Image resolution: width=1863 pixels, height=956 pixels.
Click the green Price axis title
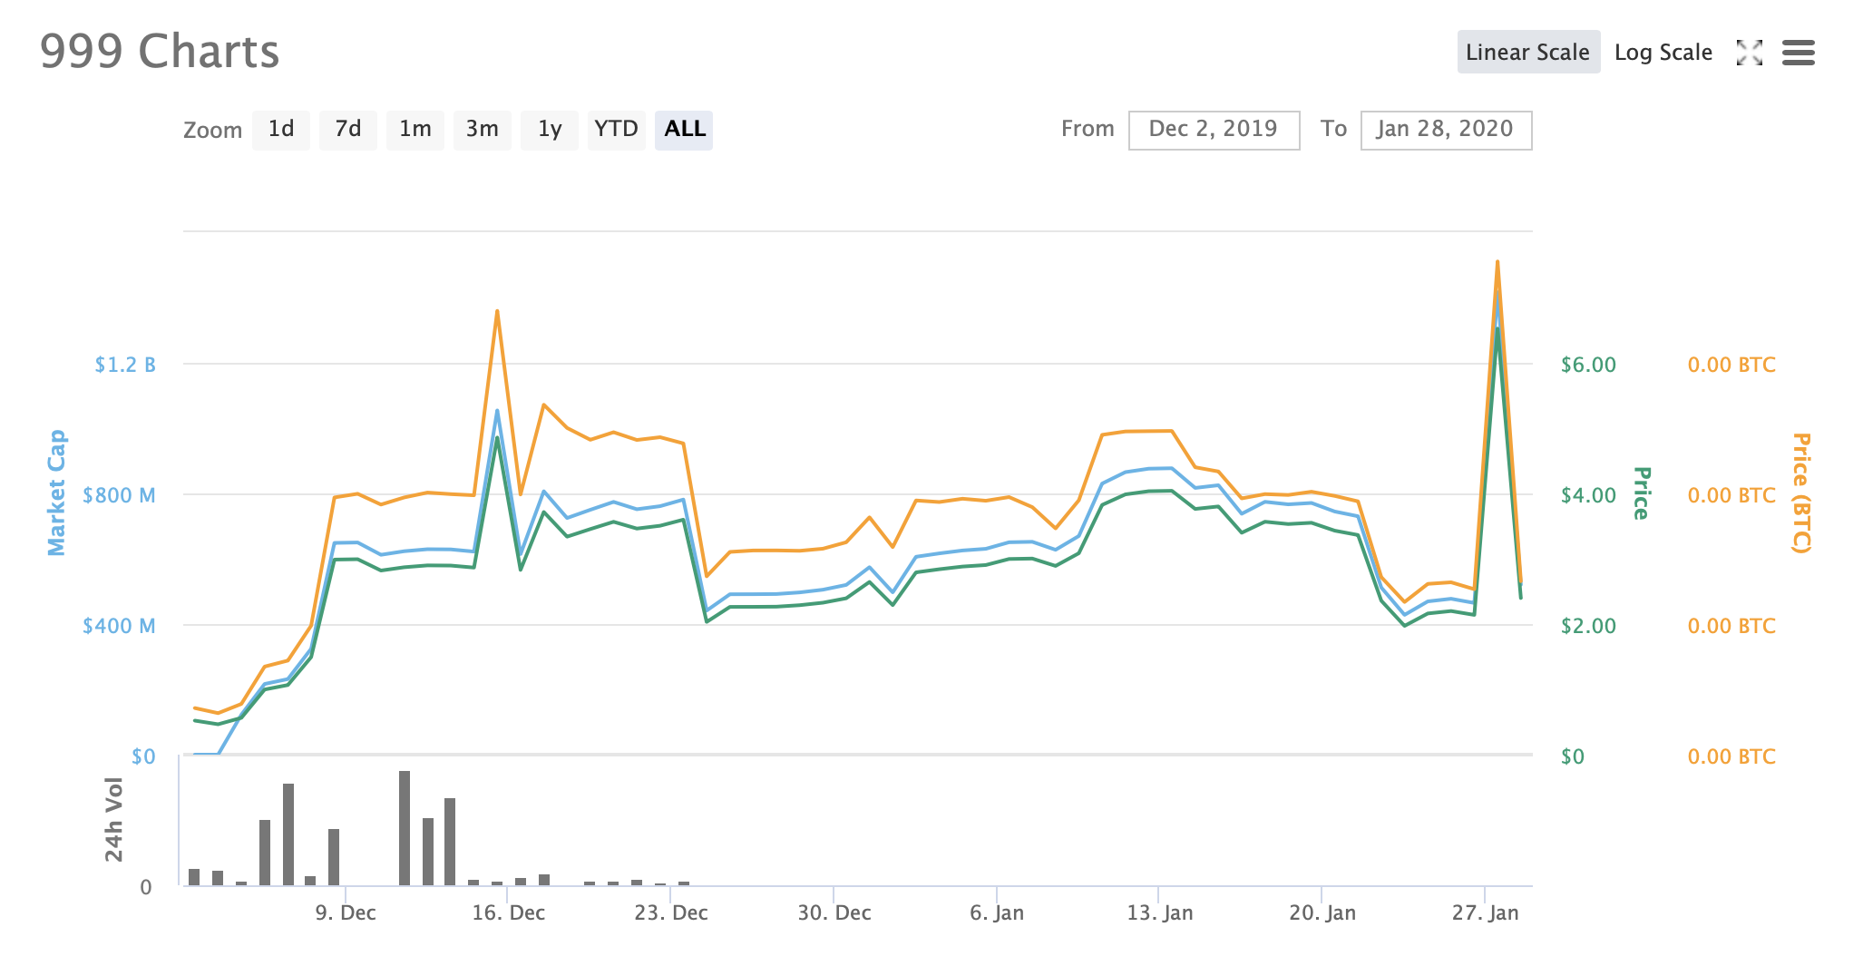click(1641, 493)
